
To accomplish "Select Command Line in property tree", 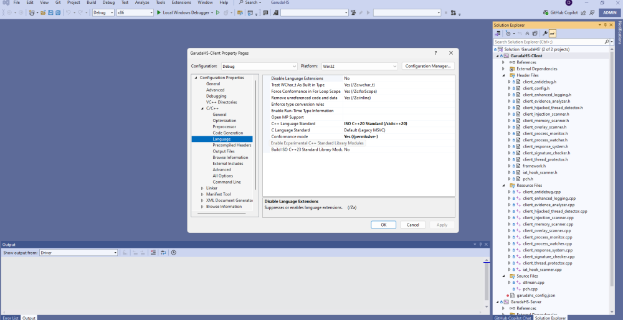I will (x=227, y=182).
